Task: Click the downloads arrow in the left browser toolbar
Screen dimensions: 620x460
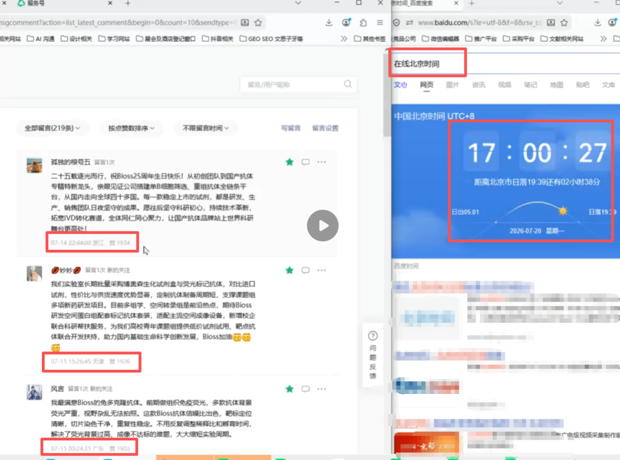Action: pyautogui.click(x=328, y=22)
